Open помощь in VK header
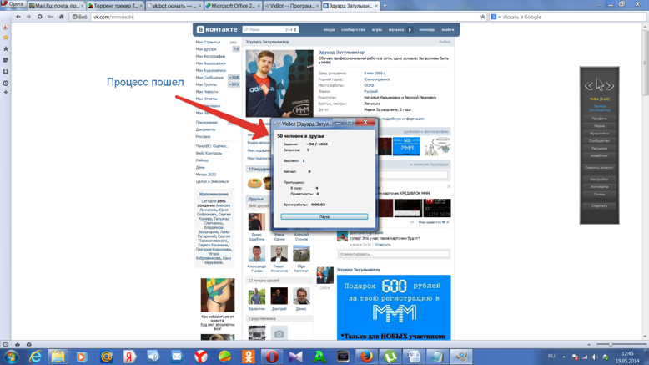 427,30
